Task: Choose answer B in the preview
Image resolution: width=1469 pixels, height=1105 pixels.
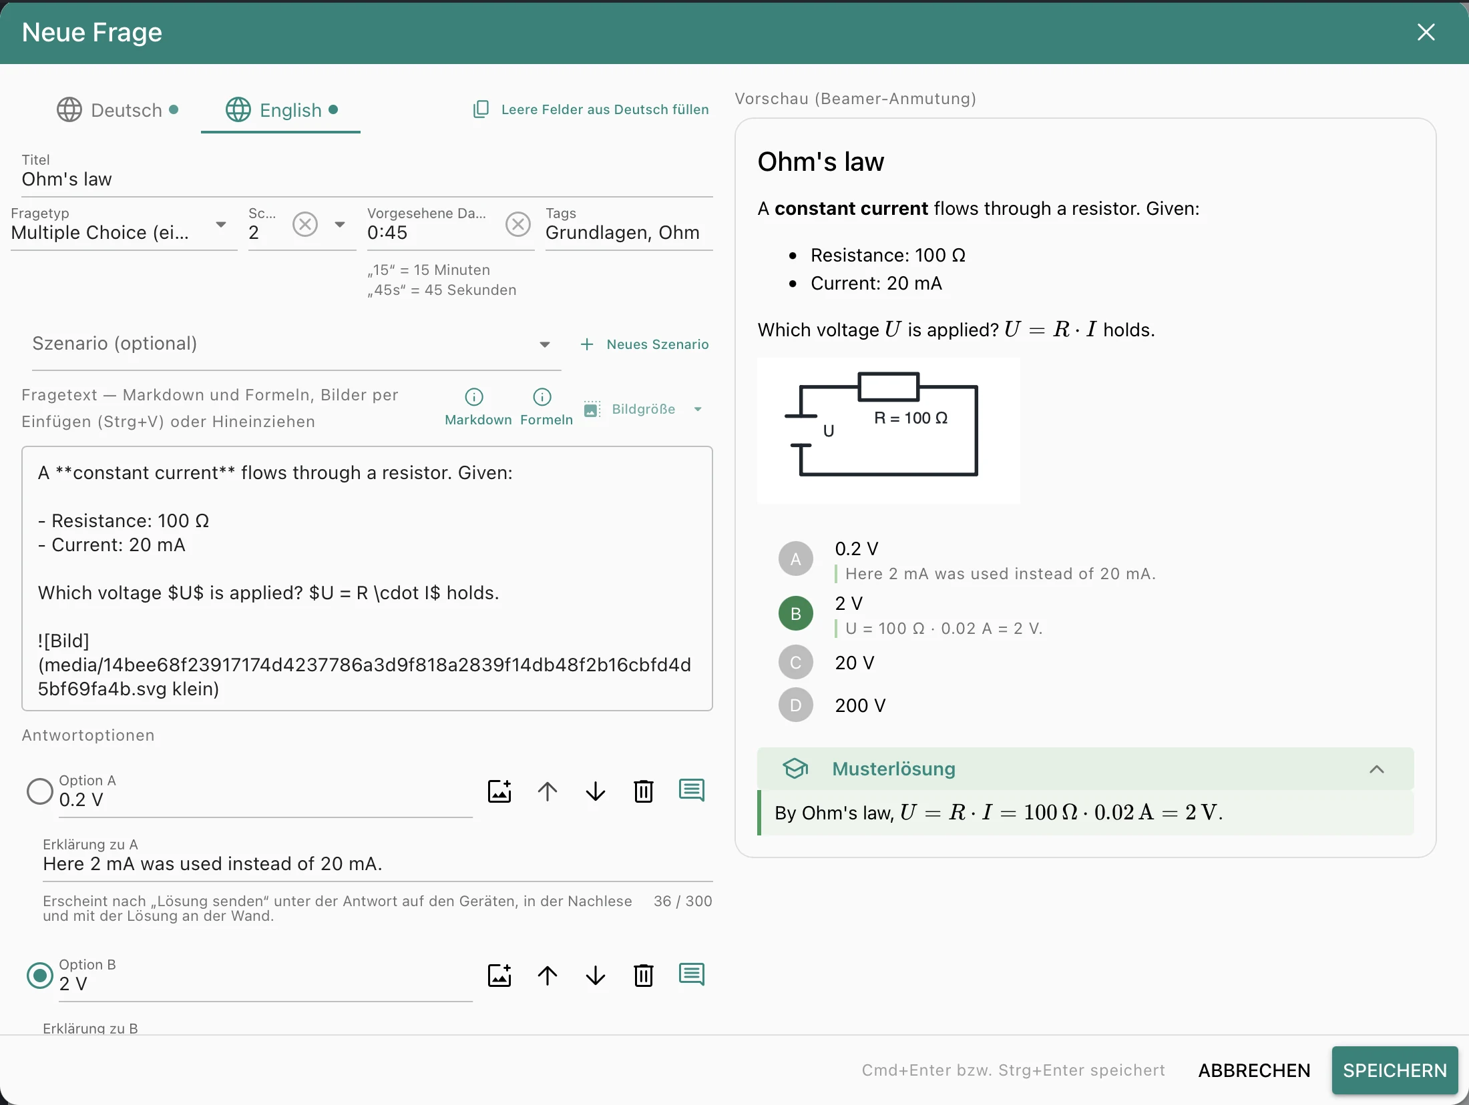Action: coord(796,614)
